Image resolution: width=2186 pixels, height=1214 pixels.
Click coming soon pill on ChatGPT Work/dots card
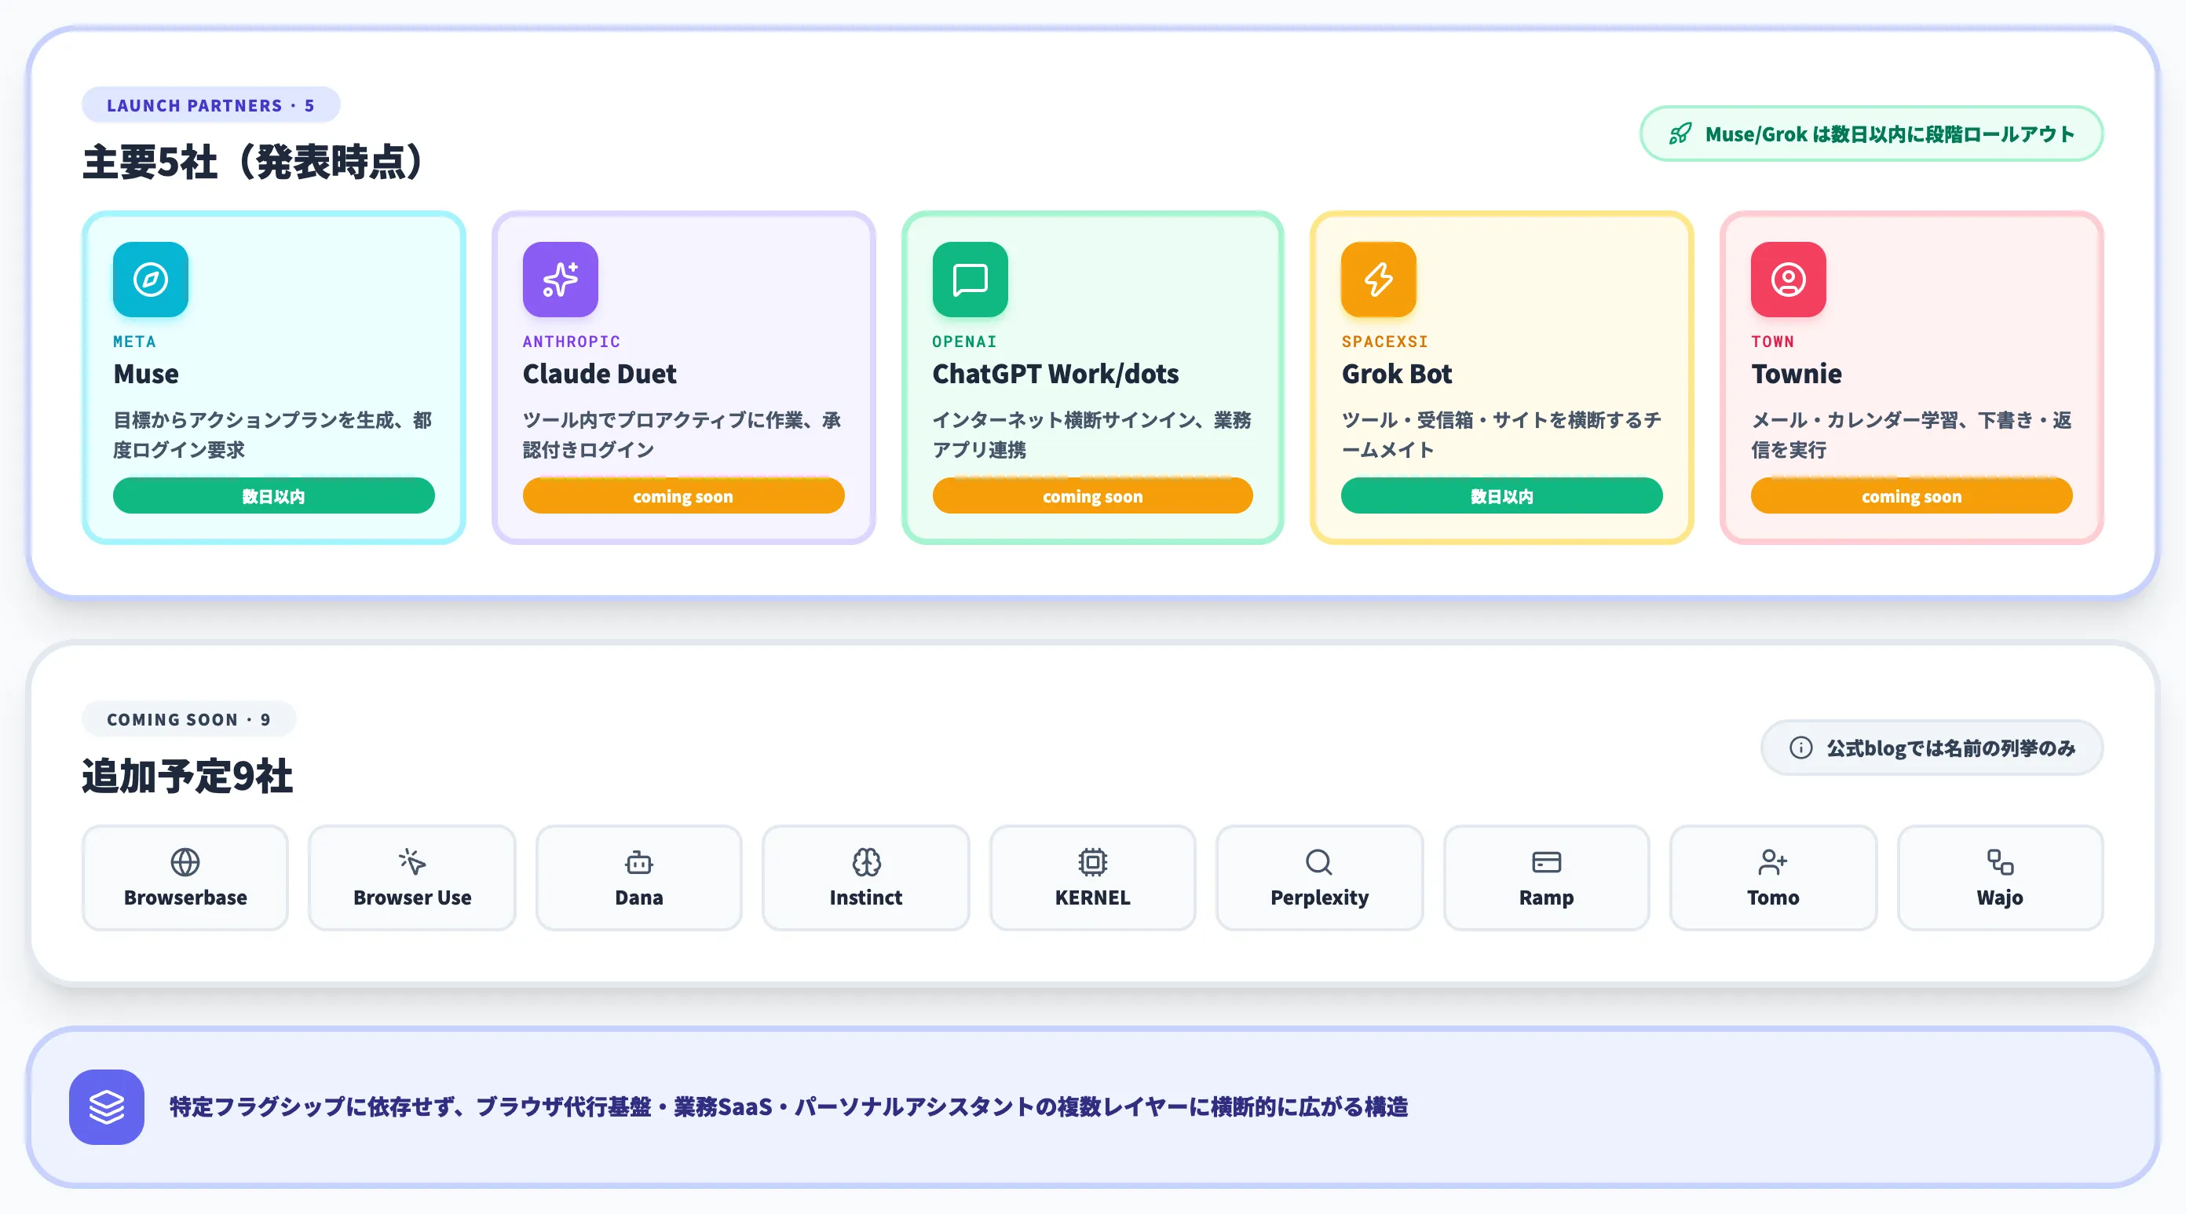click(x=1092, y=495)
